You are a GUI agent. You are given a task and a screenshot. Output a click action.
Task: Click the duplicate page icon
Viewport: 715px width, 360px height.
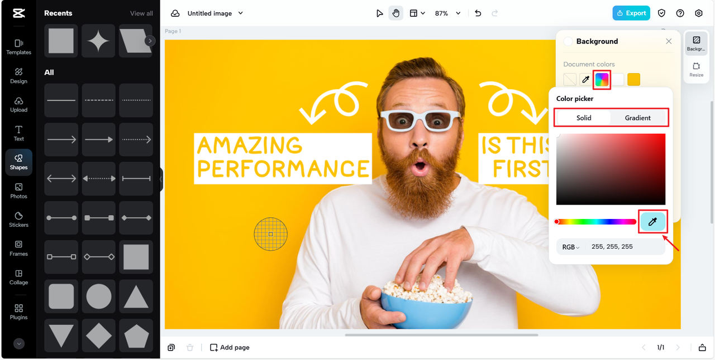click(x=171, y=348)
